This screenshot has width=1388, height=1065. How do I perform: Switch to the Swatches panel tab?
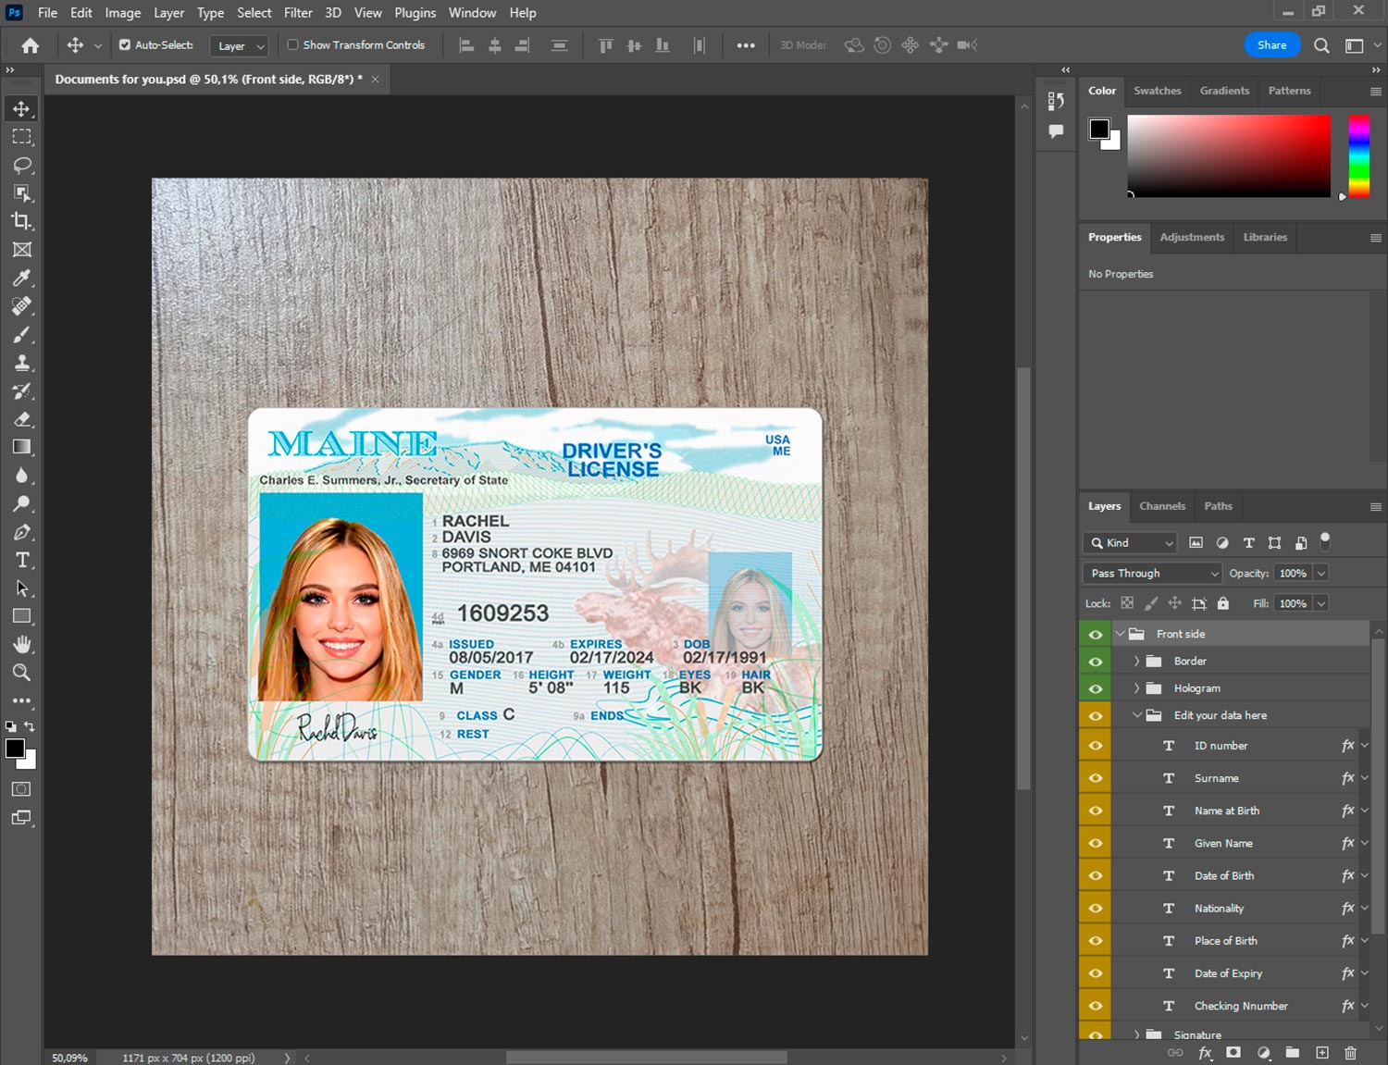1157,91
